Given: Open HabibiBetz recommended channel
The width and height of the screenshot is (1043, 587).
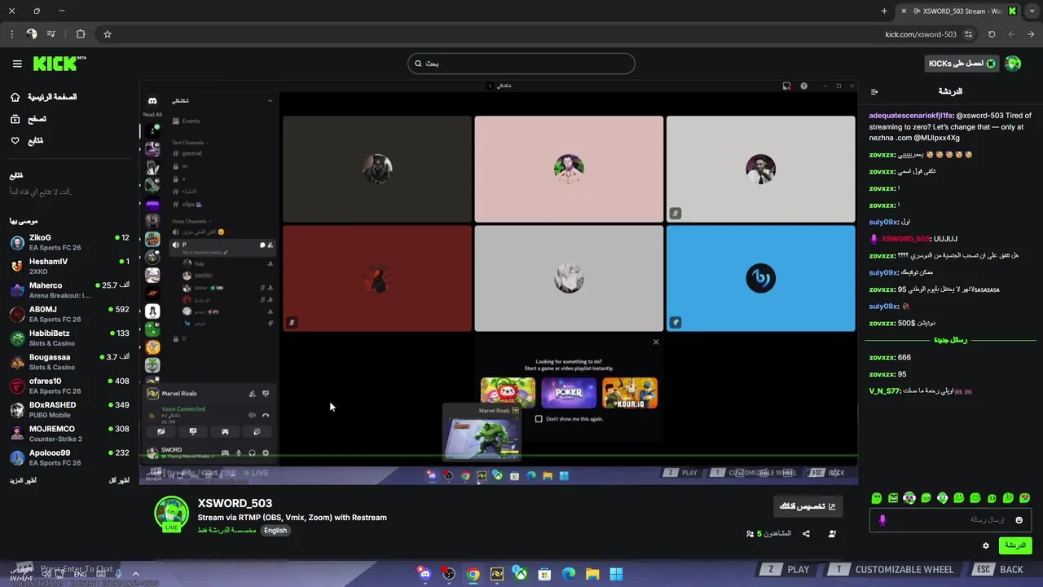Looking at the screenshot, I should coord(69,338).
